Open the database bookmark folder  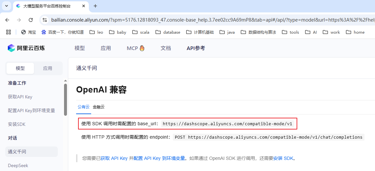coord(168,32)
